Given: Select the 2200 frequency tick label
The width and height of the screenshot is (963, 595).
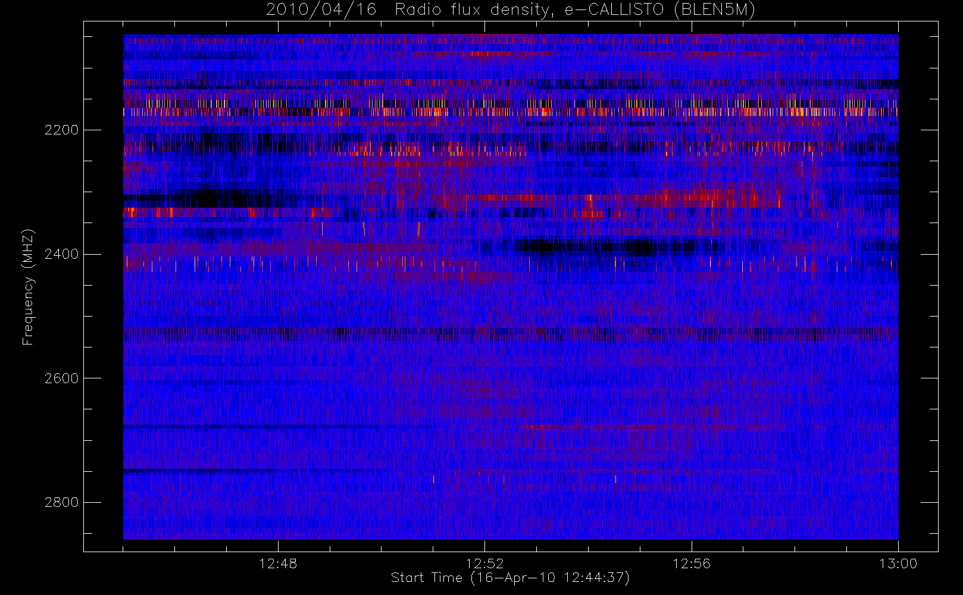Looking at the screenshot, I should pos(61,130).
